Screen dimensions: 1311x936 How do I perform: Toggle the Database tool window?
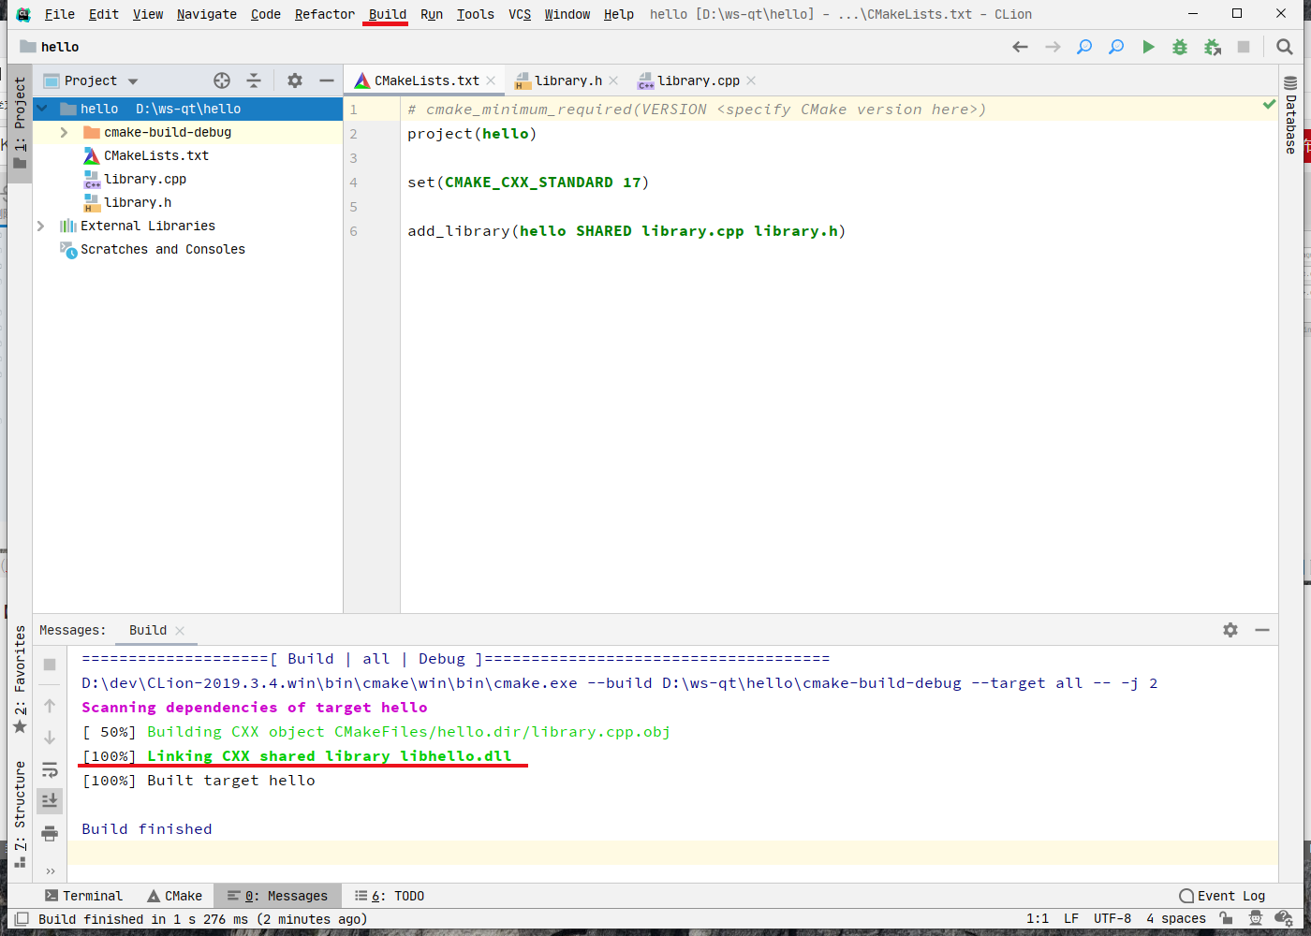pos(1290,115)
